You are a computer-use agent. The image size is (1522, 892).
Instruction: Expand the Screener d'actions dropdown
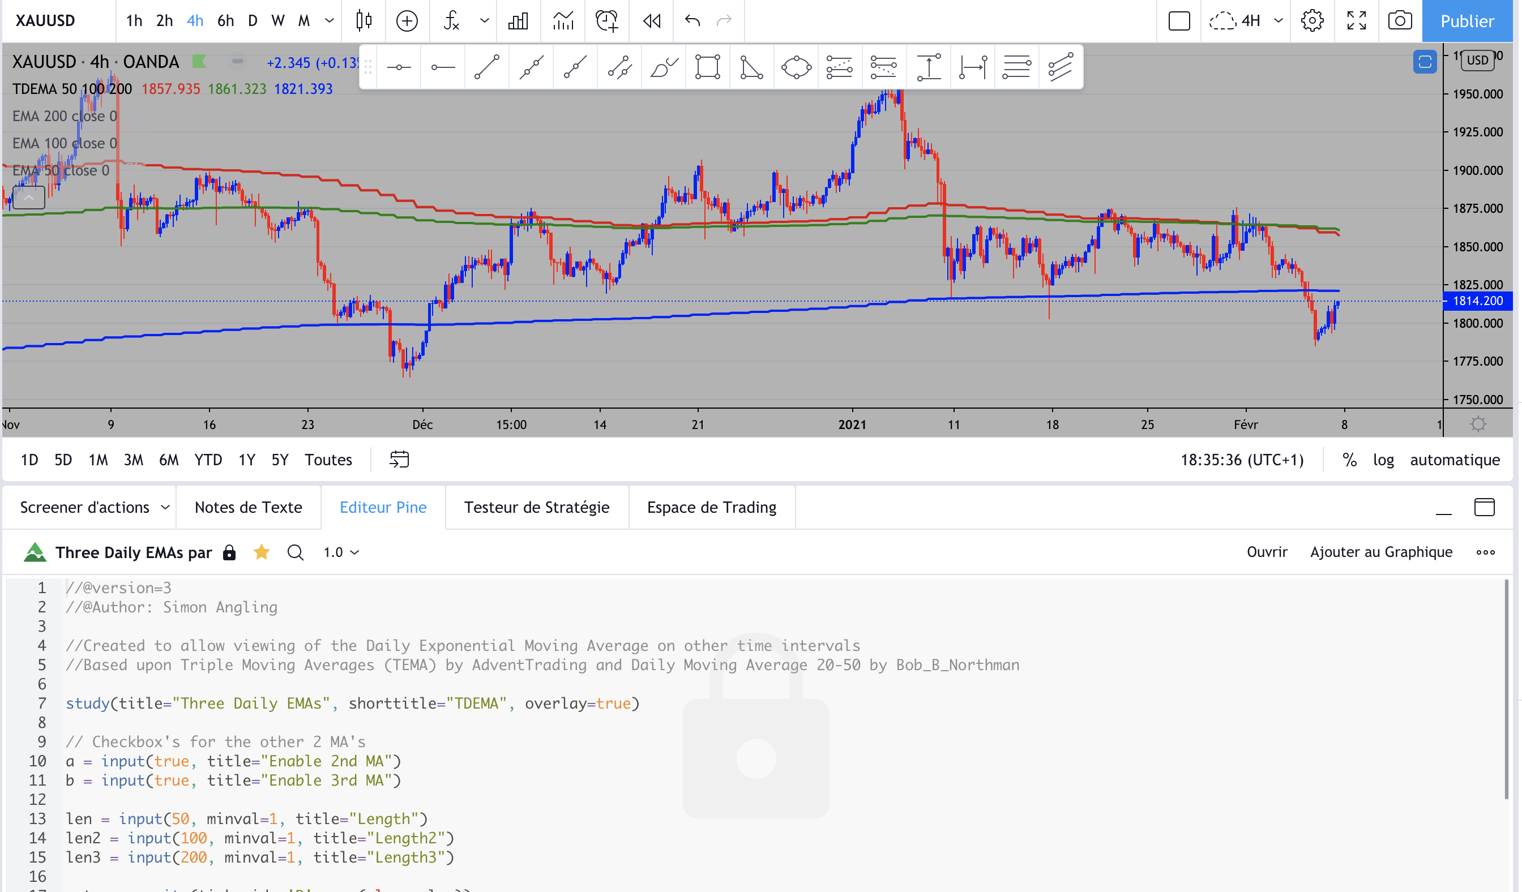(165, 508)
